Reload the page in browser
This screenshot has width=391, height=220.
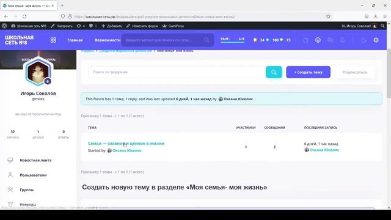tap(24, 16)
